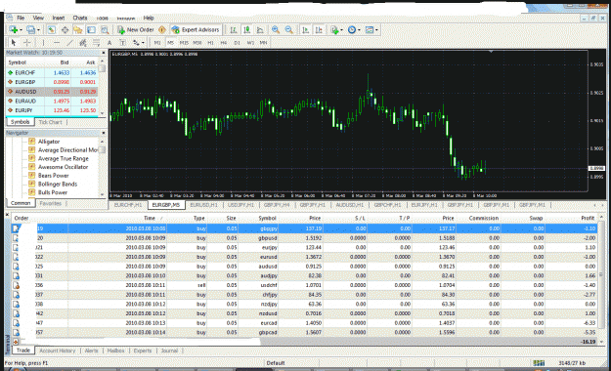Switch timeframe to M30
611x371 pixels.
[x=197, y=43]
